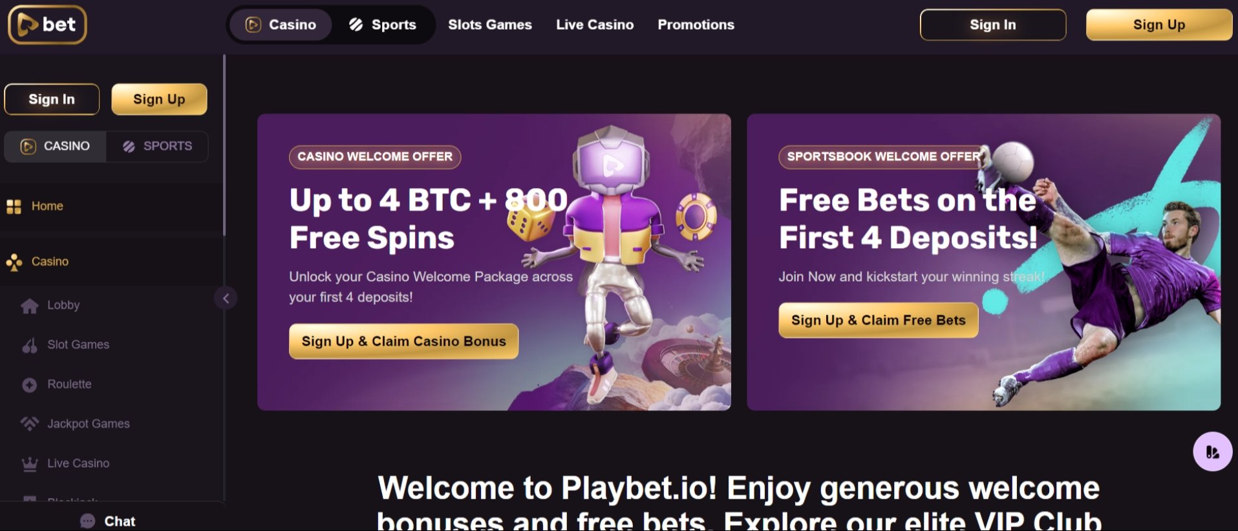Switch to the CASINO toggle in sidebar
The width and height of the screenshot is (1238, 531).
pos(54,146)
